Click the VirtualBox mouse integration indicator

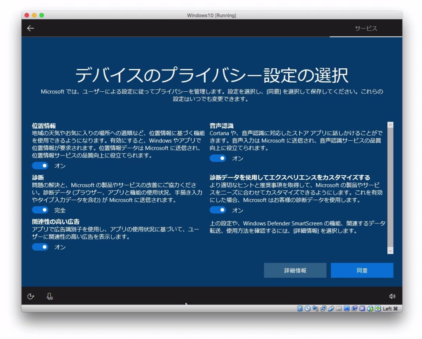pos(370,309)
